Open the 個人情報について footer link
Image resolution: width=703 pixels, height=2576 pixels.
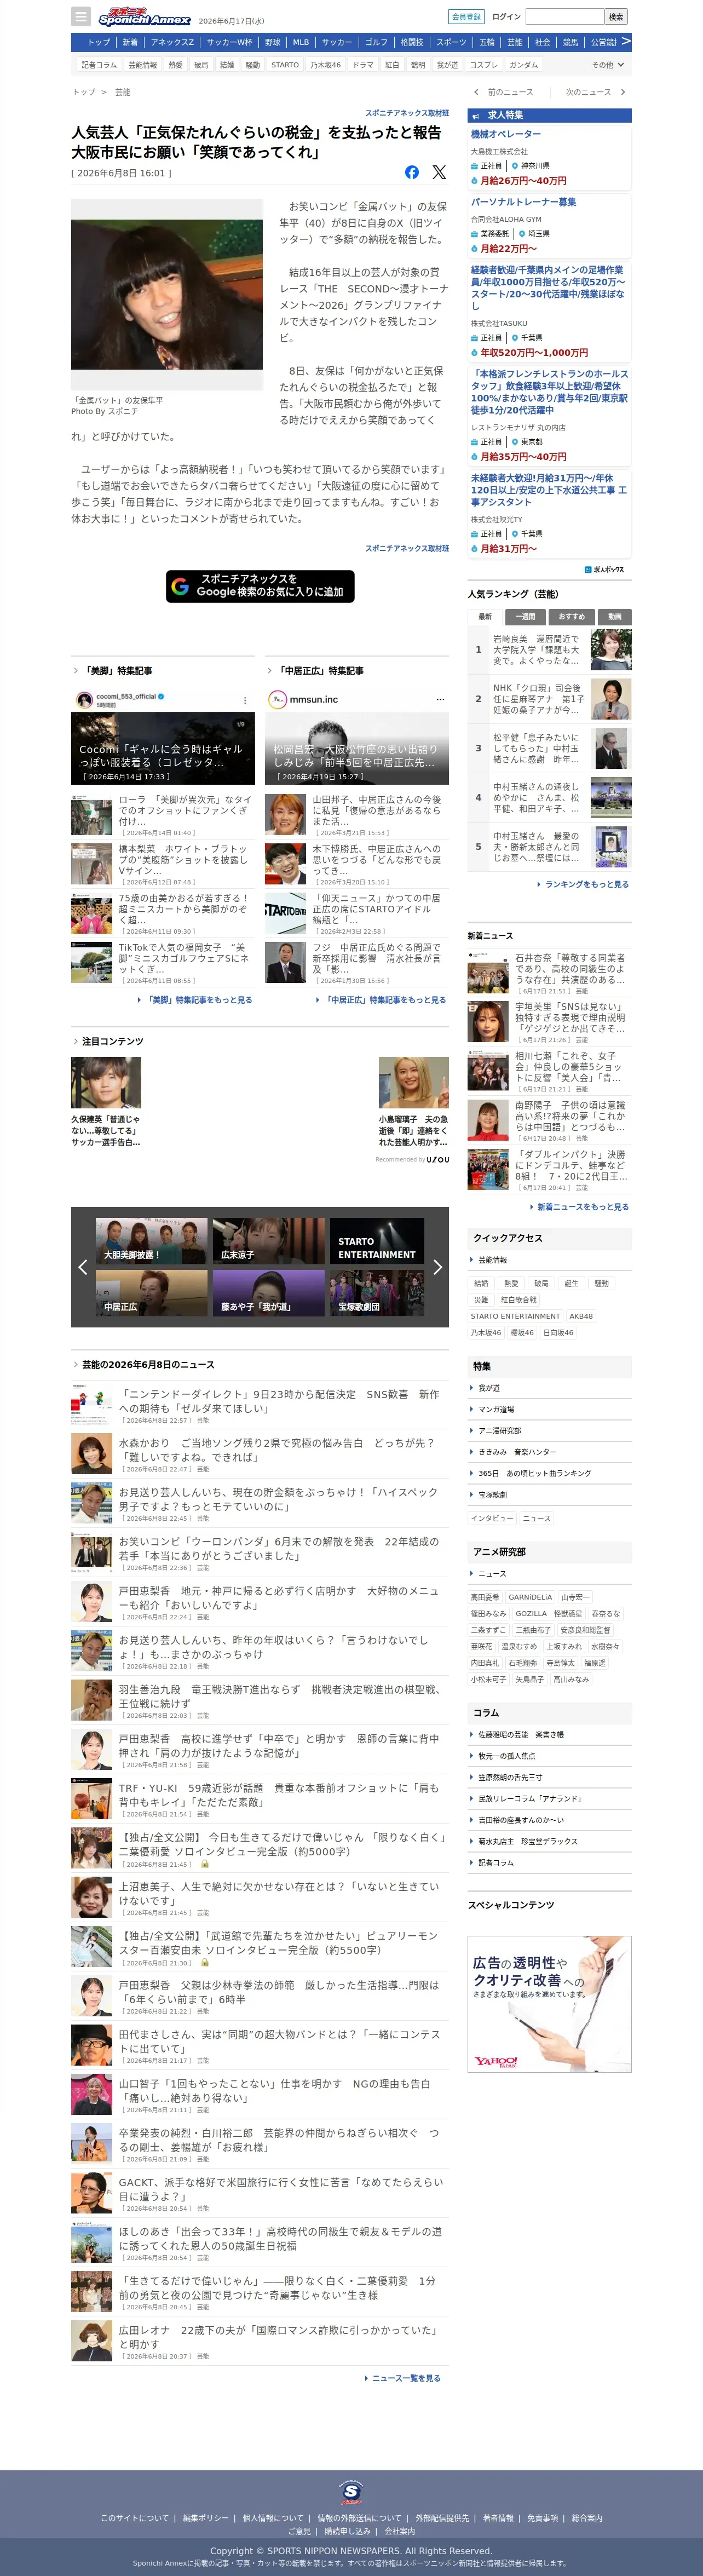273,2518
